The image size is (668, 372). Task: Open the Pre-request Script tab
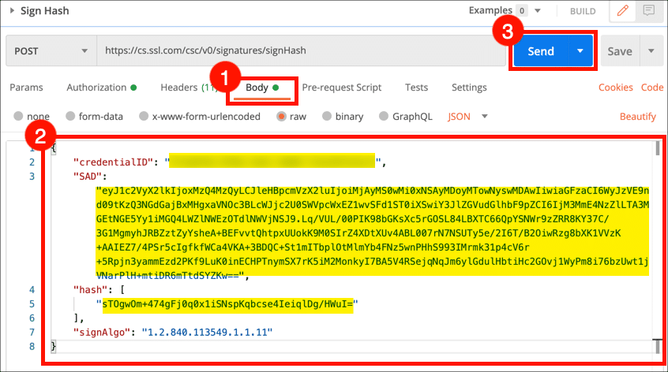pos(341,87)
